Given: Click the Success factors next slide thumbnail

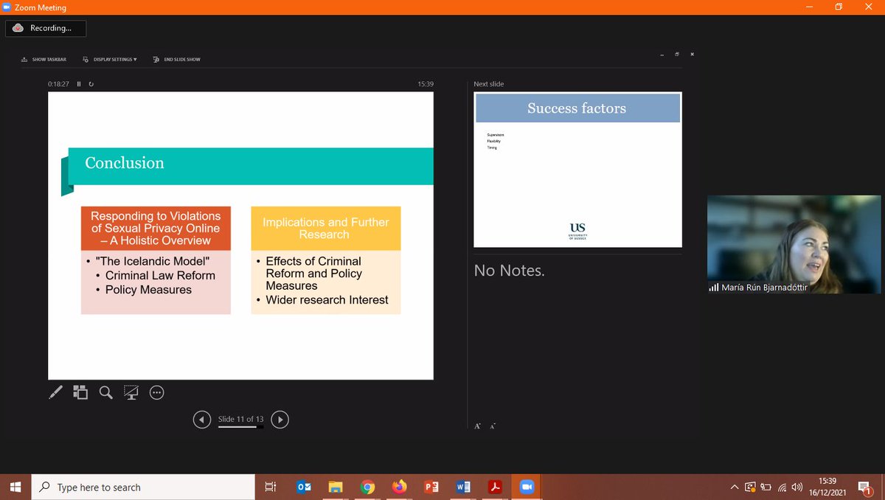Looking at the screenshot, I should [x=577, y=170].
